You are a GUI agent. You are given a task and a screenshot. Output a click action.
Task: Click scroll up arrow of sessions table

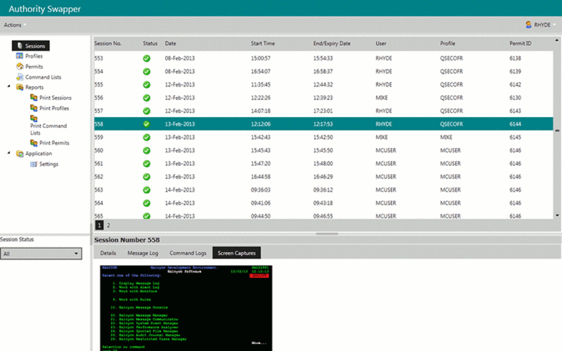coord(557,40)
